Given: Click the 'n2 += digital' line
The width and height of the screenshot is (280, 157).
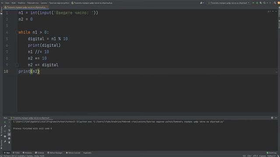Looking at the screenshot, I should pos(43,65).
